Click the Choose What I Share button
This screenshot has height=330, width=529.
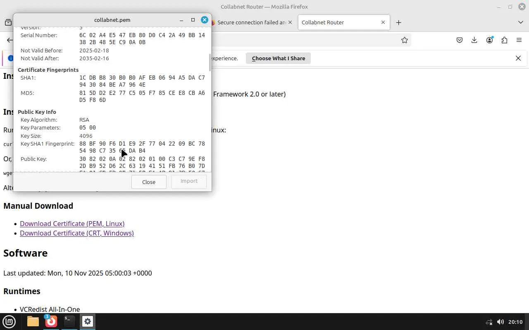(x=279, y=58)
